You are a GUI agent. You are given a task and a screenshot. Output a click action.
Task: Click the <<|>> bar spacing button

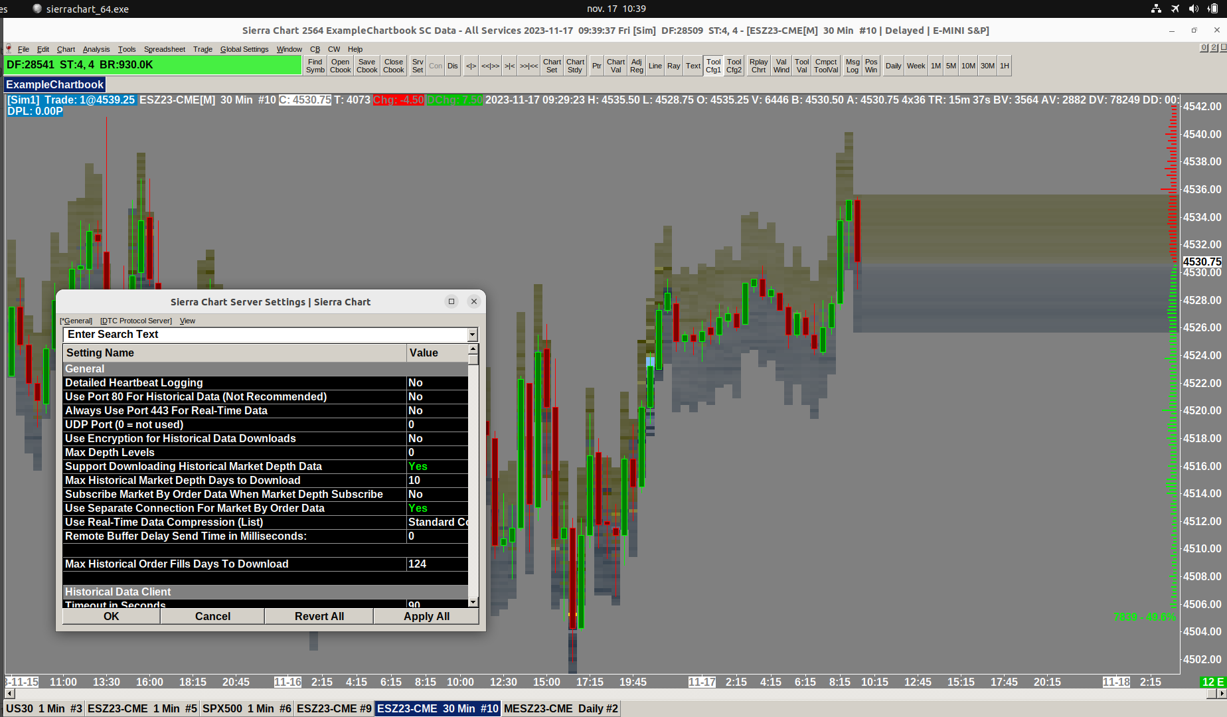[x=491, y=66]
